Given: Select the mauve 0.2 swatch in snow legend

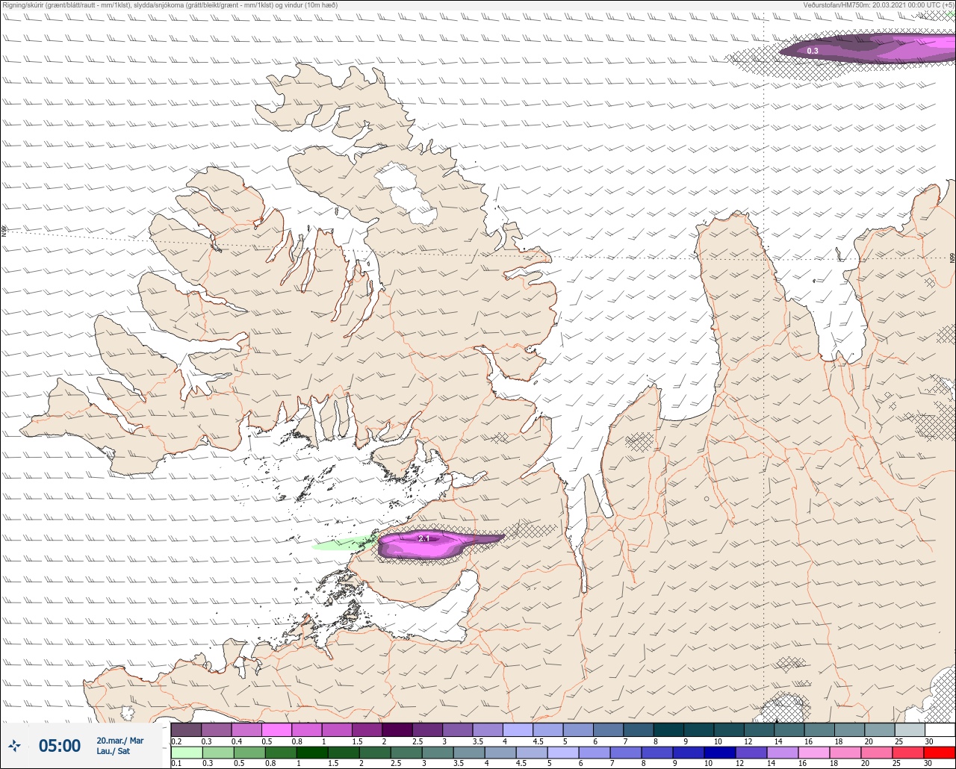Looking at the screenshot, I should coord(186,729).
